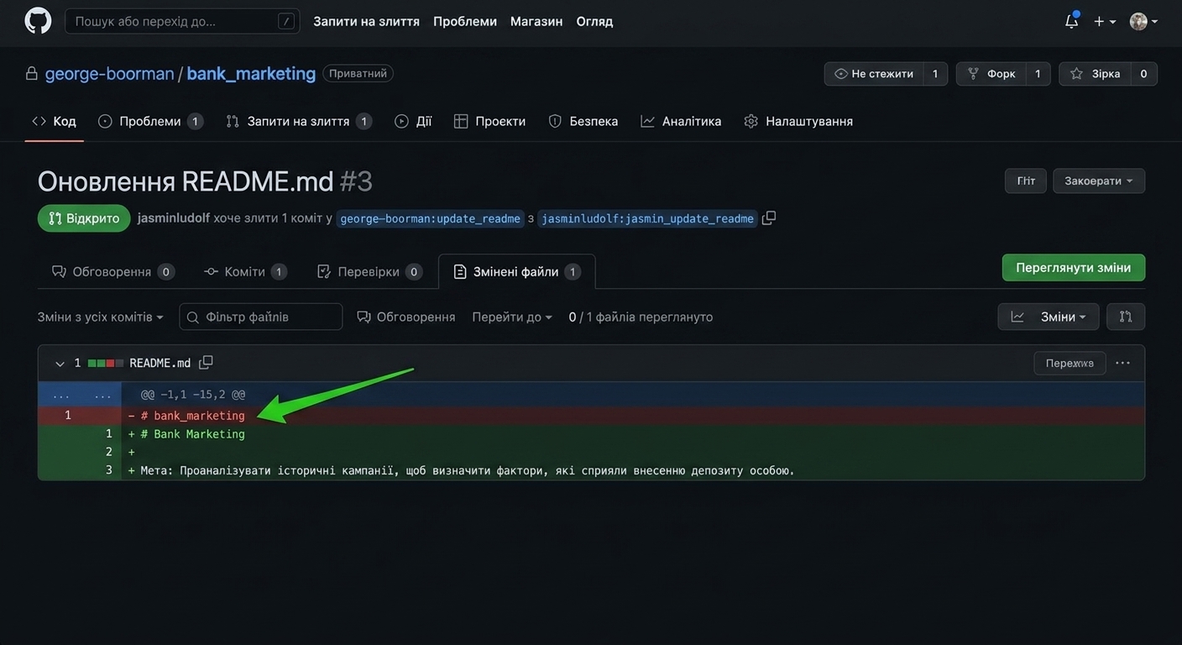The height and width of the screenshot is (645, 1182).
Task: Click the Гіт button beside the title
Action: 1026,181
